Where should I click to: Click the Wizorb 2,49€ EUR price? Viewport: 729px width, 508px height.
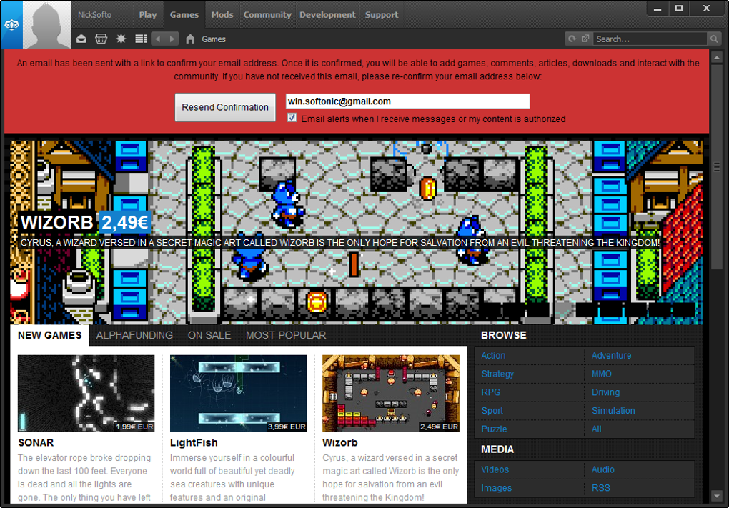coord(440,427)
